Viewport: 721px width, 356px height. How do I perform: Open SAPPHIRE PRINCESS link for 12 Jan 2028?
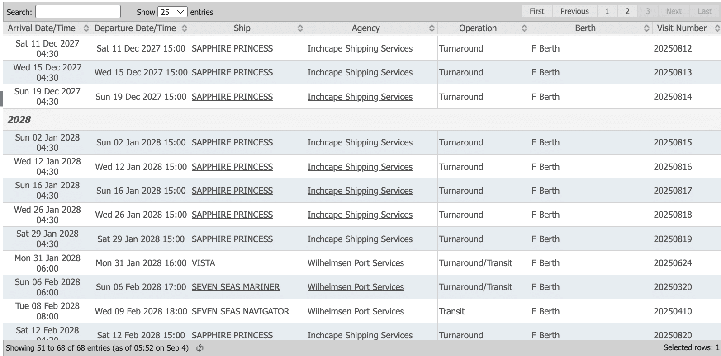pos(232,167)
